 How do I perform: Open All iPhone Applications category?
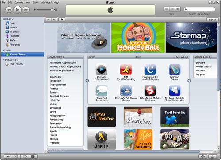pyautogui.click(x=63, y=63)
